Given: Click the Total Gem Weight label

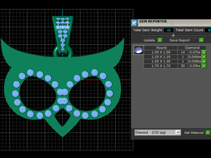Looking at the screenshot, I should pos(148,30).
